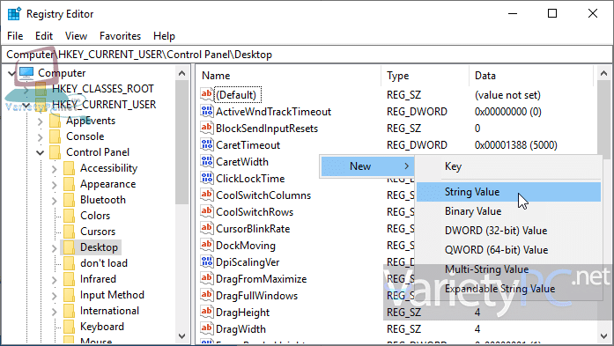The image size is (614, 346).
Task: Create a new String Value
Action: tap(508, 192)
